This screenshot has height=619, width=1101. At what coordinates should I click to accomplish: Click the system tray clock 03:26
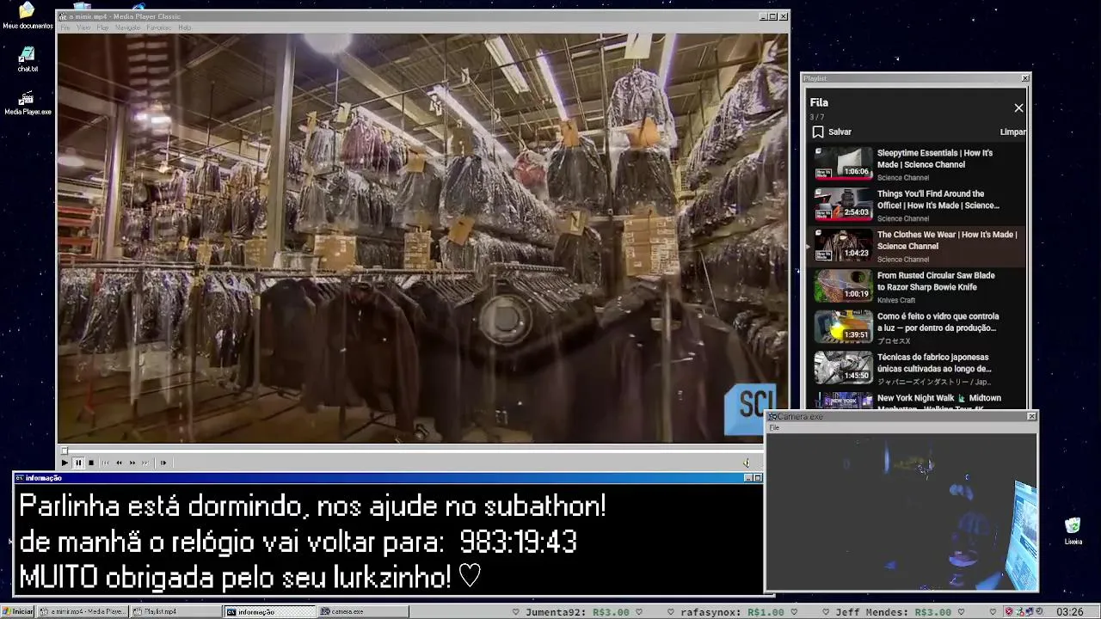pos(1070,612)
